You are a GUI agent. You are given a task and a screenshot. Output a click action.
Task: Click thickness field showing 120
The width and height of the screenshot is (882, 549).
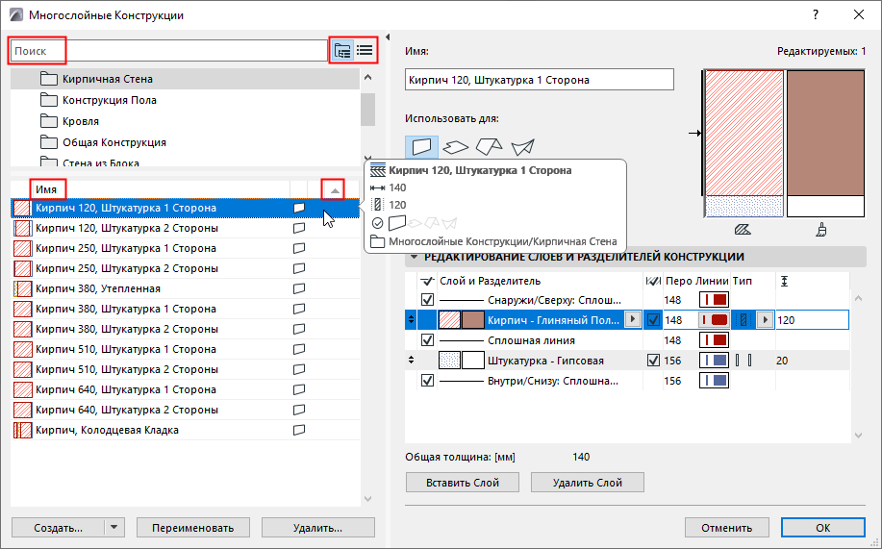tap(812, 320)
